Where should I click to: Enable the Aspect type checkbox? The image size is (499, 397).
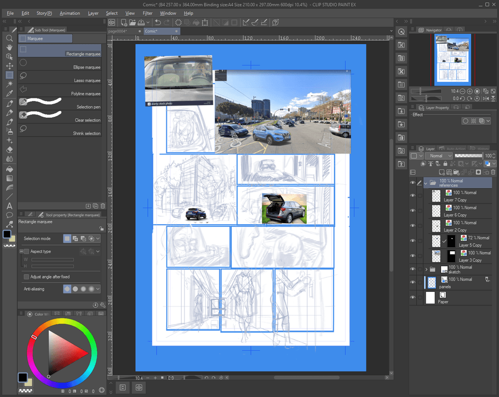click(25, 251)
